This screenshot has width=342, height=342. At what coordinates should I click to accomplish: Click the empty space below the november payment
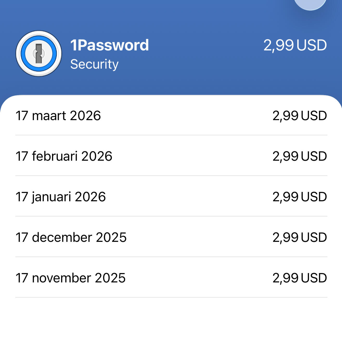coord(171,320)
